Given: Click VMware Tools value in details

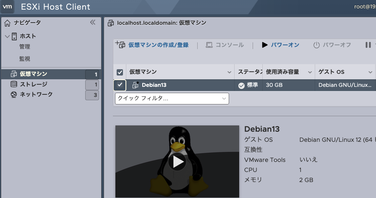Looking at the screenshot, I should [x=308, y=160].
